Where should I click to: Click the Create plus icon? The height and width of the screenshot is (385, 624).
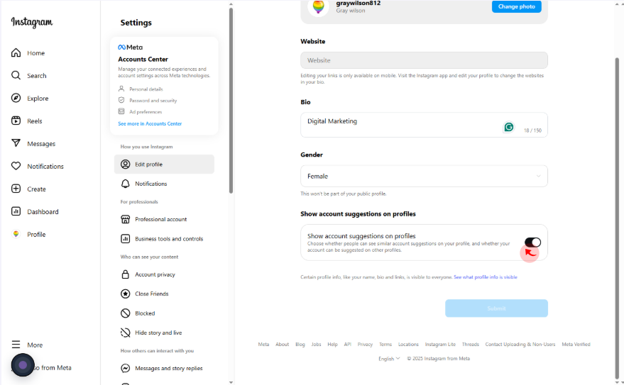pos(16,189)
